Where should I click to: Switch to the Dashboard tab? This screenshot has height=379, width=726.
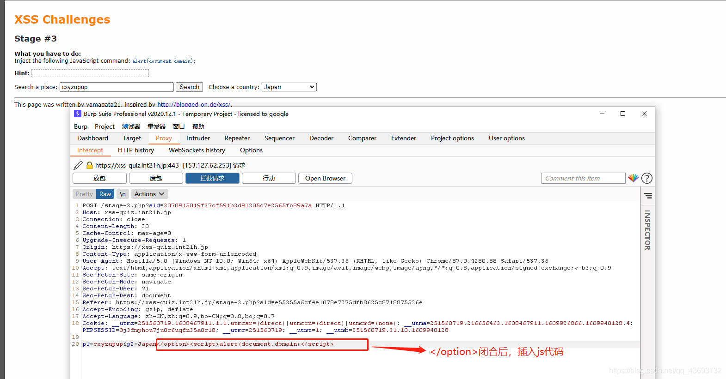pyautogui.click(x=92, y=138)
